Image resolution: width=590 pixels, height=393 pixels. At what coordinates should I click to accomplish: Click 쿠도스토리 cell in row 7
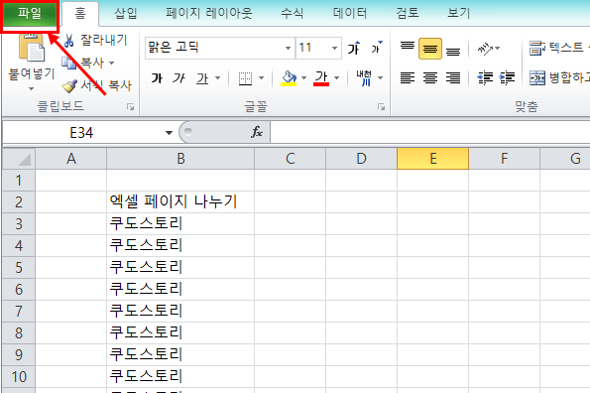click(x=180, y=312)
